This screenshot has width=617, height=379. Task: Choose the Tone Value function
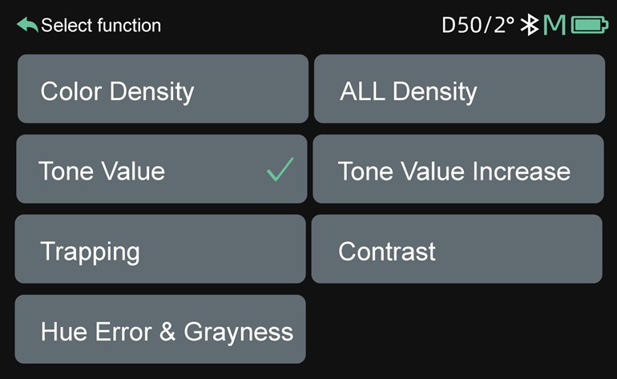coord(162,169)
